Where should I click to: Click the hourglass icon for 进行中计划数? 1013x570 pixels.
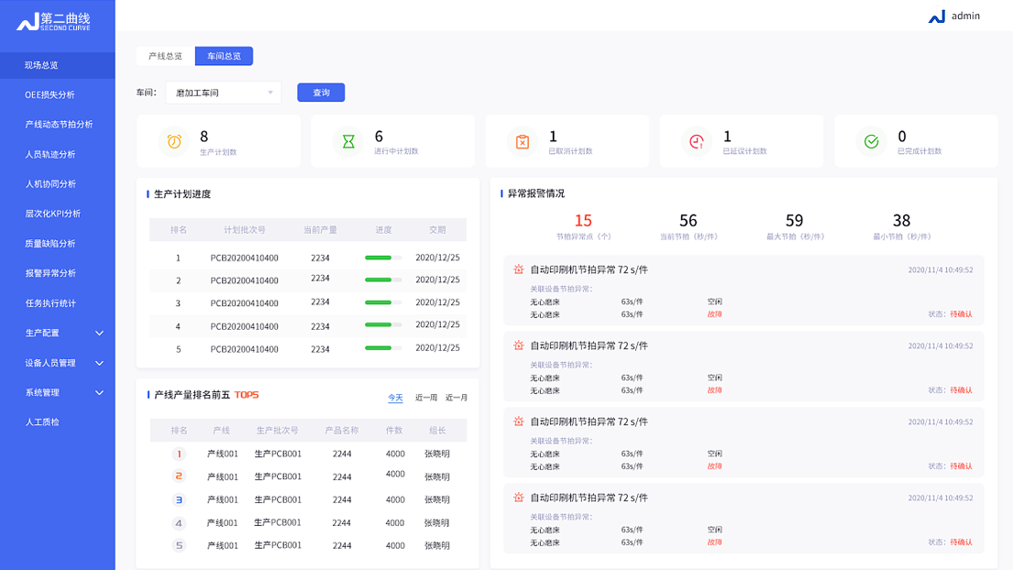(348, 141)
